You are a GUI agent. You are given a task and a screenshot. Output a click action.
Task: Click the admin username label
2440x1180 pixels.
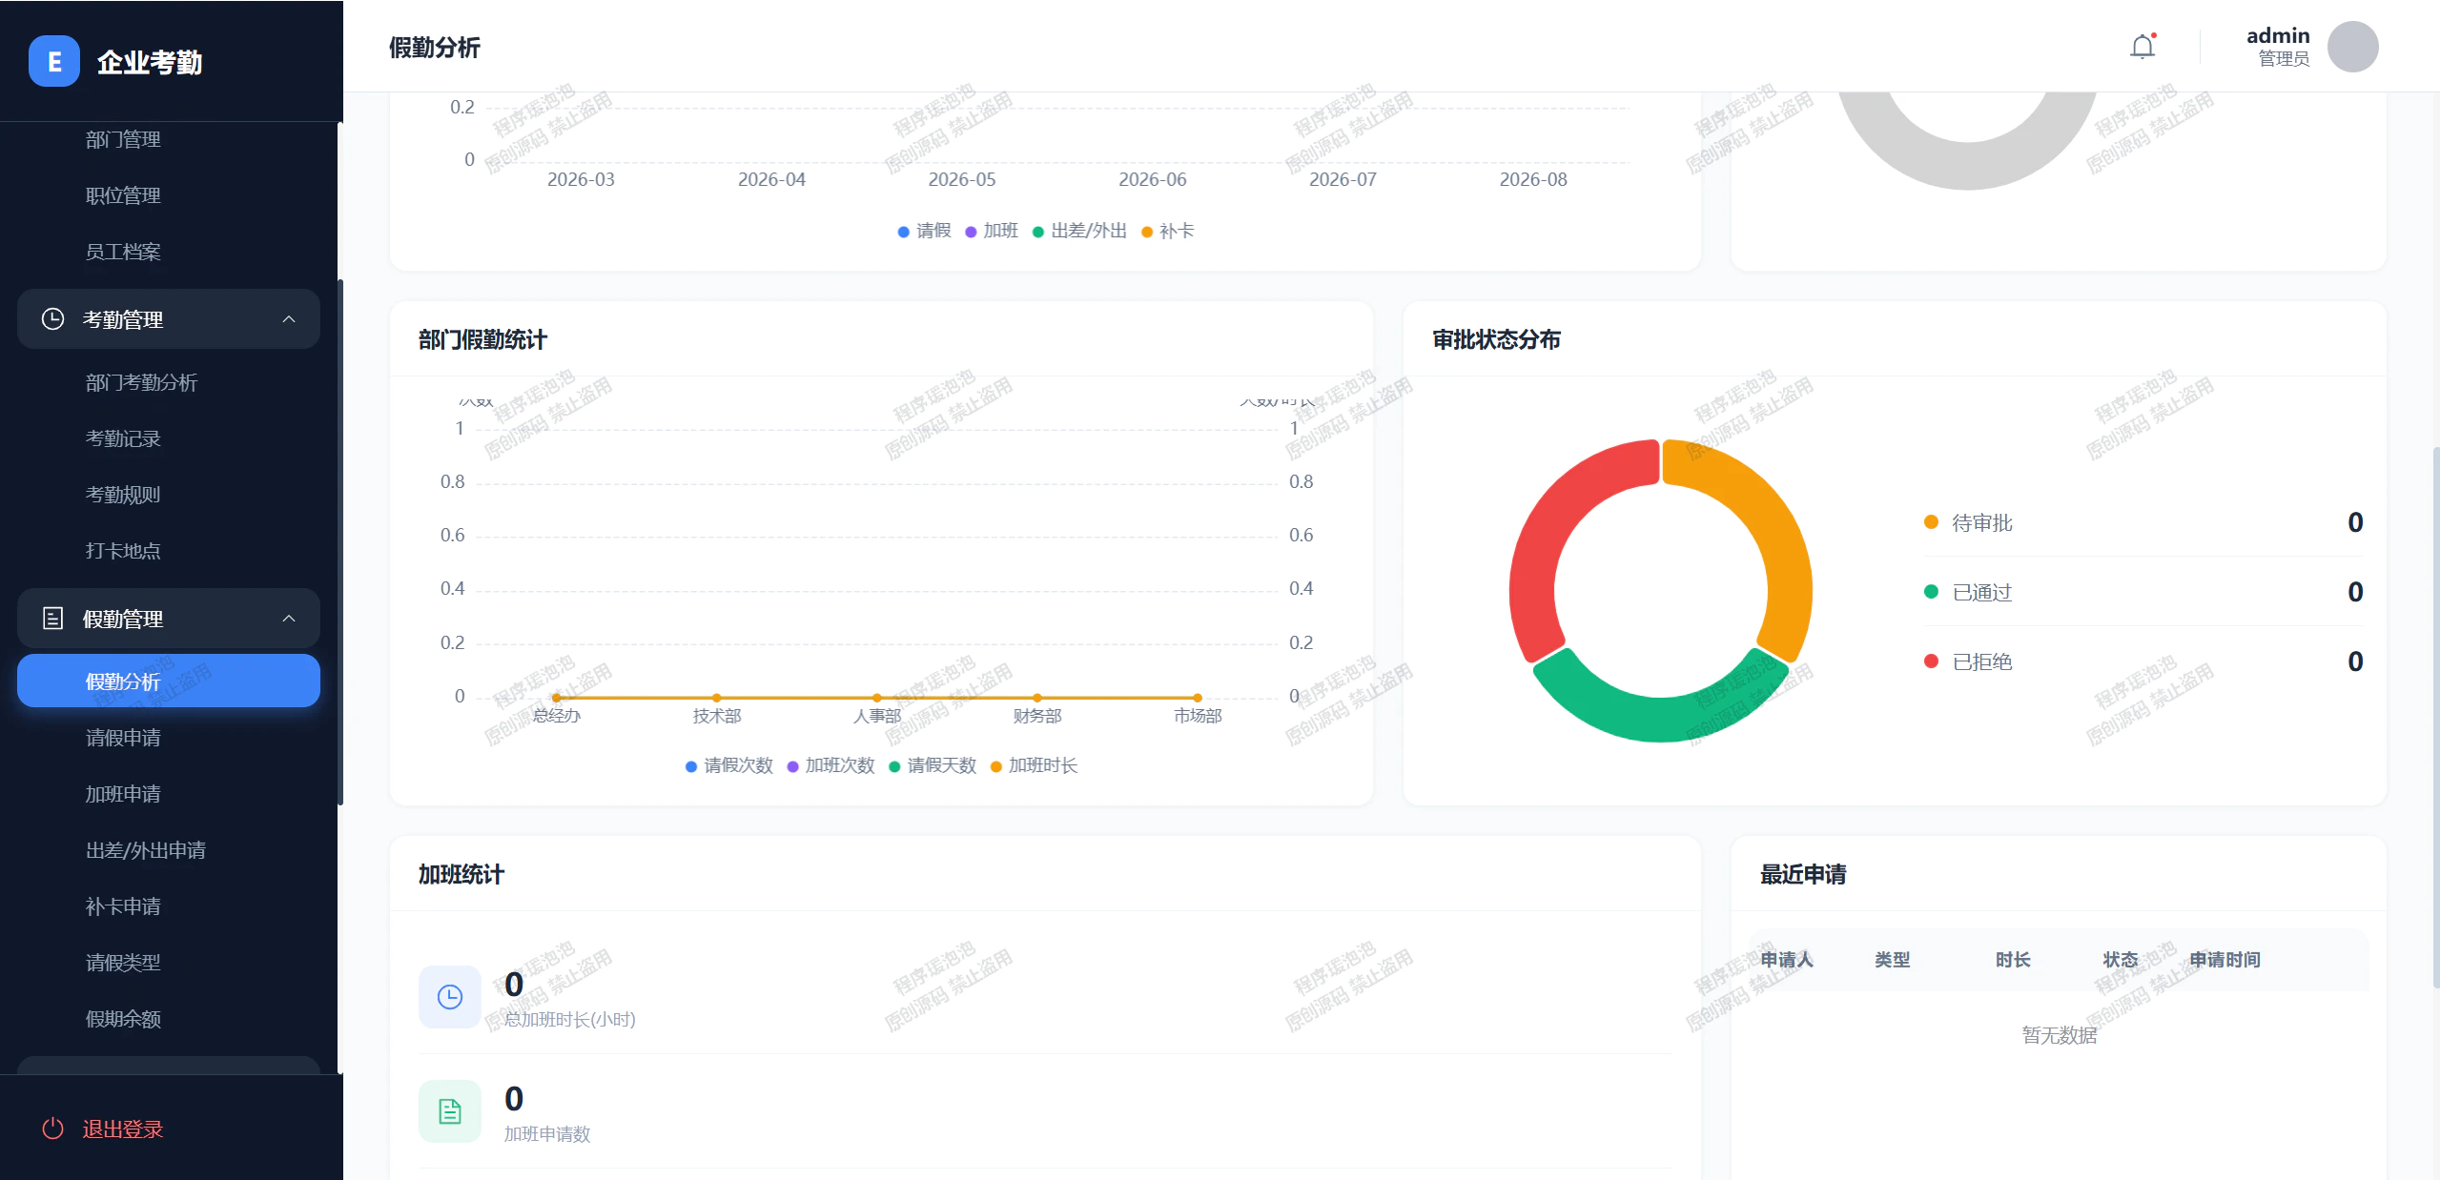click(x=2278, y=35)
